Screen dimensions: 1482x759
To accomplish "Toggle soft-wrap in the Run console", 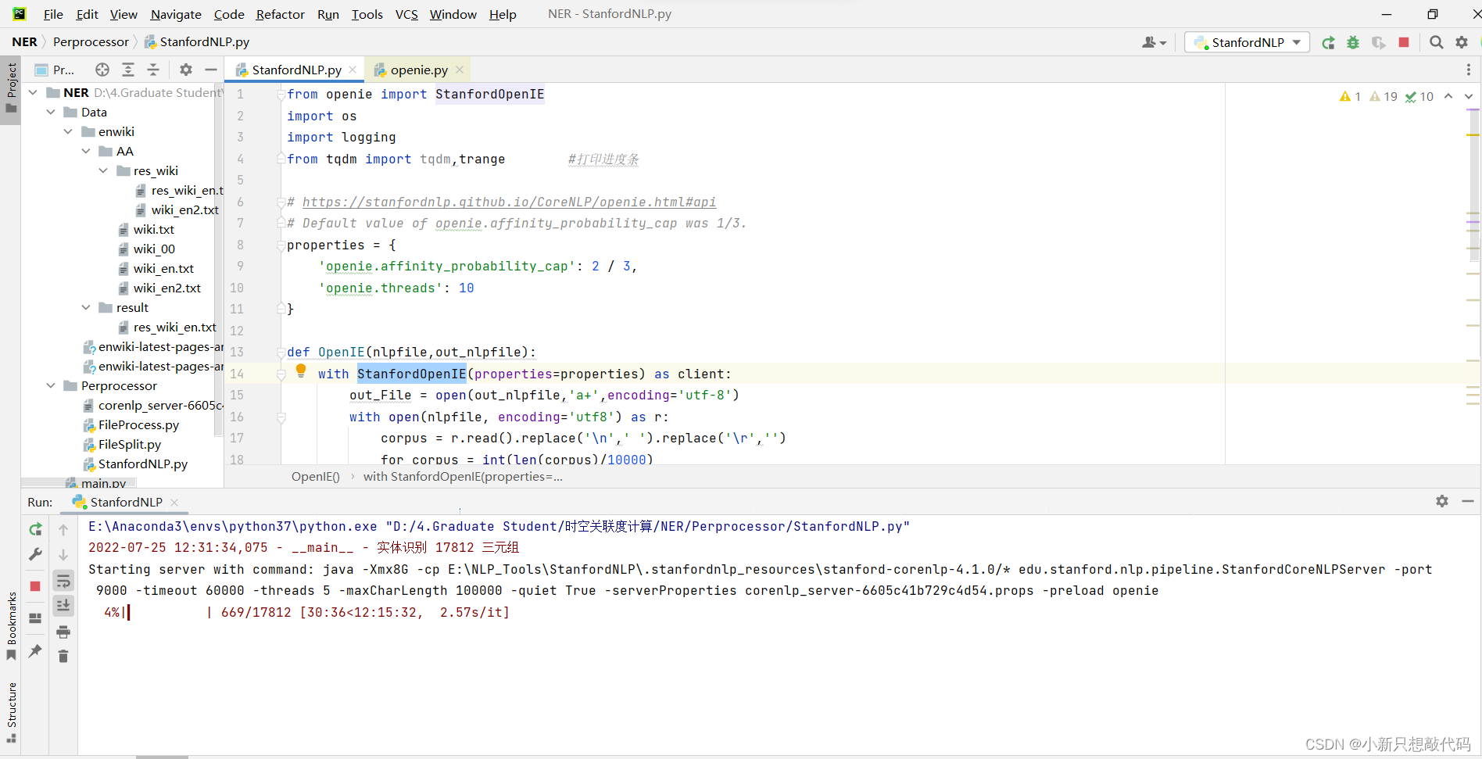I will point(63,580).
